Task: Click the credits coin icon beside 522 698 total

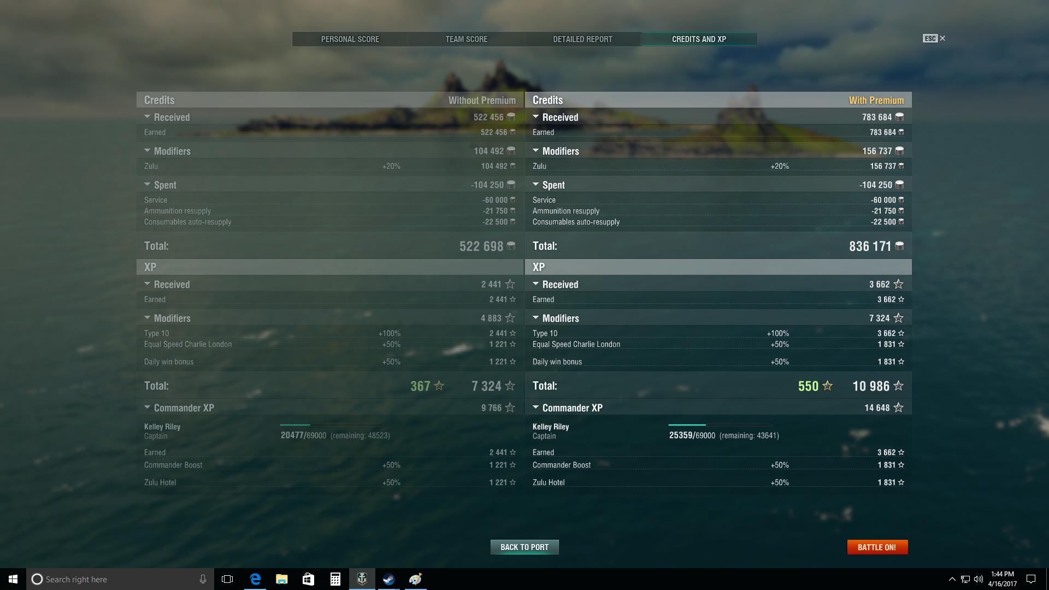Action: pyautogui.click(x=511, y=246)
